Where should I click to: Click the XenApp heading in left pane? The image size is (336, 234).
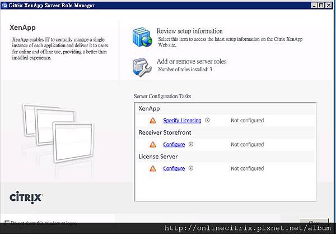click(x=22, y=27)
